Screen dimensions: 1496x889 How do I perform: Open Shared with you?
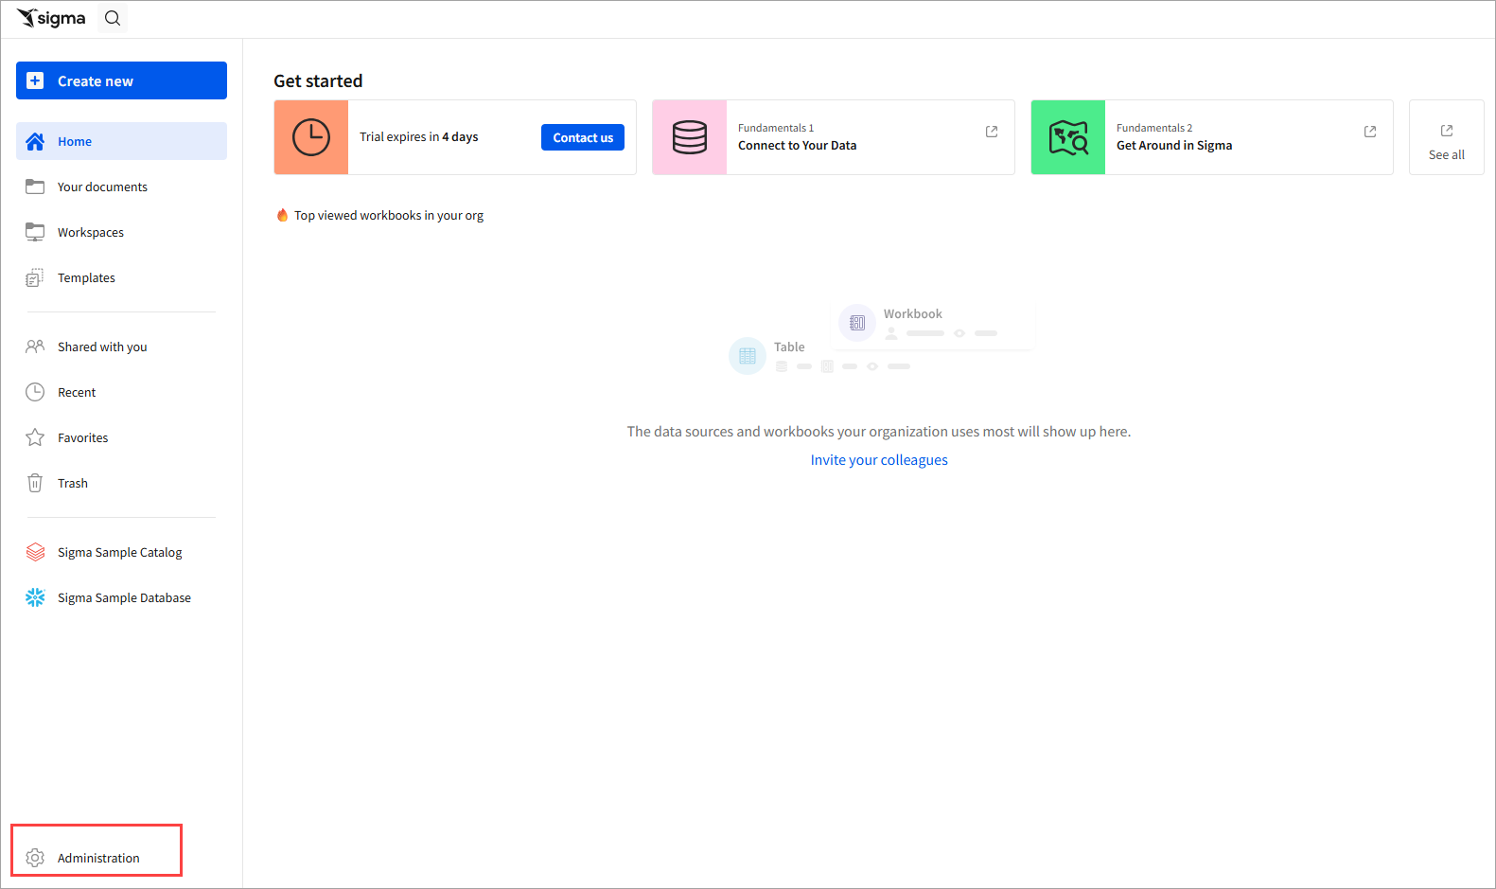[121, 347]
